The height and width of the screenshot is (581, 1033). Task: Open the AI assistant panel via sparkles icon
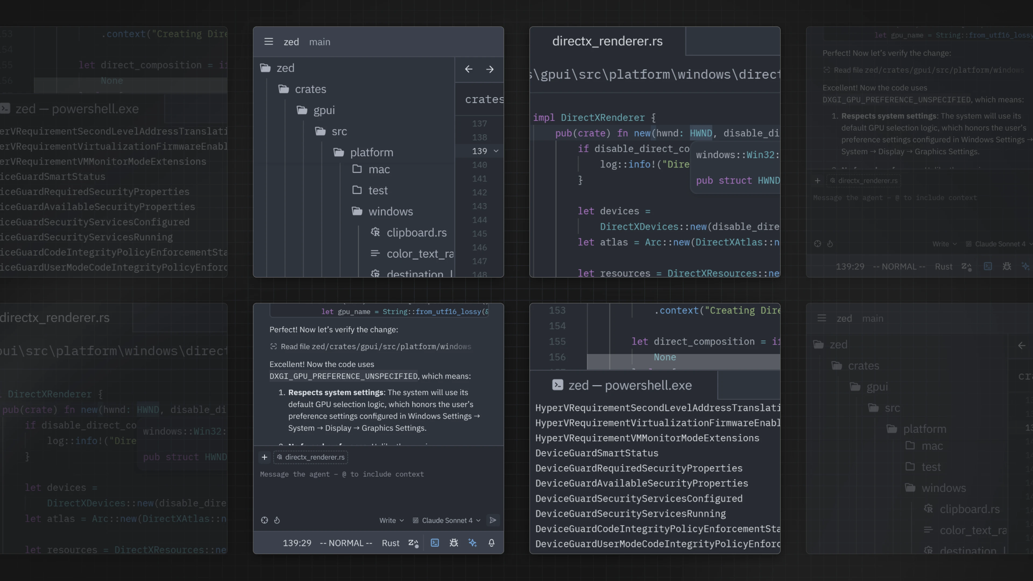[472, 543]
